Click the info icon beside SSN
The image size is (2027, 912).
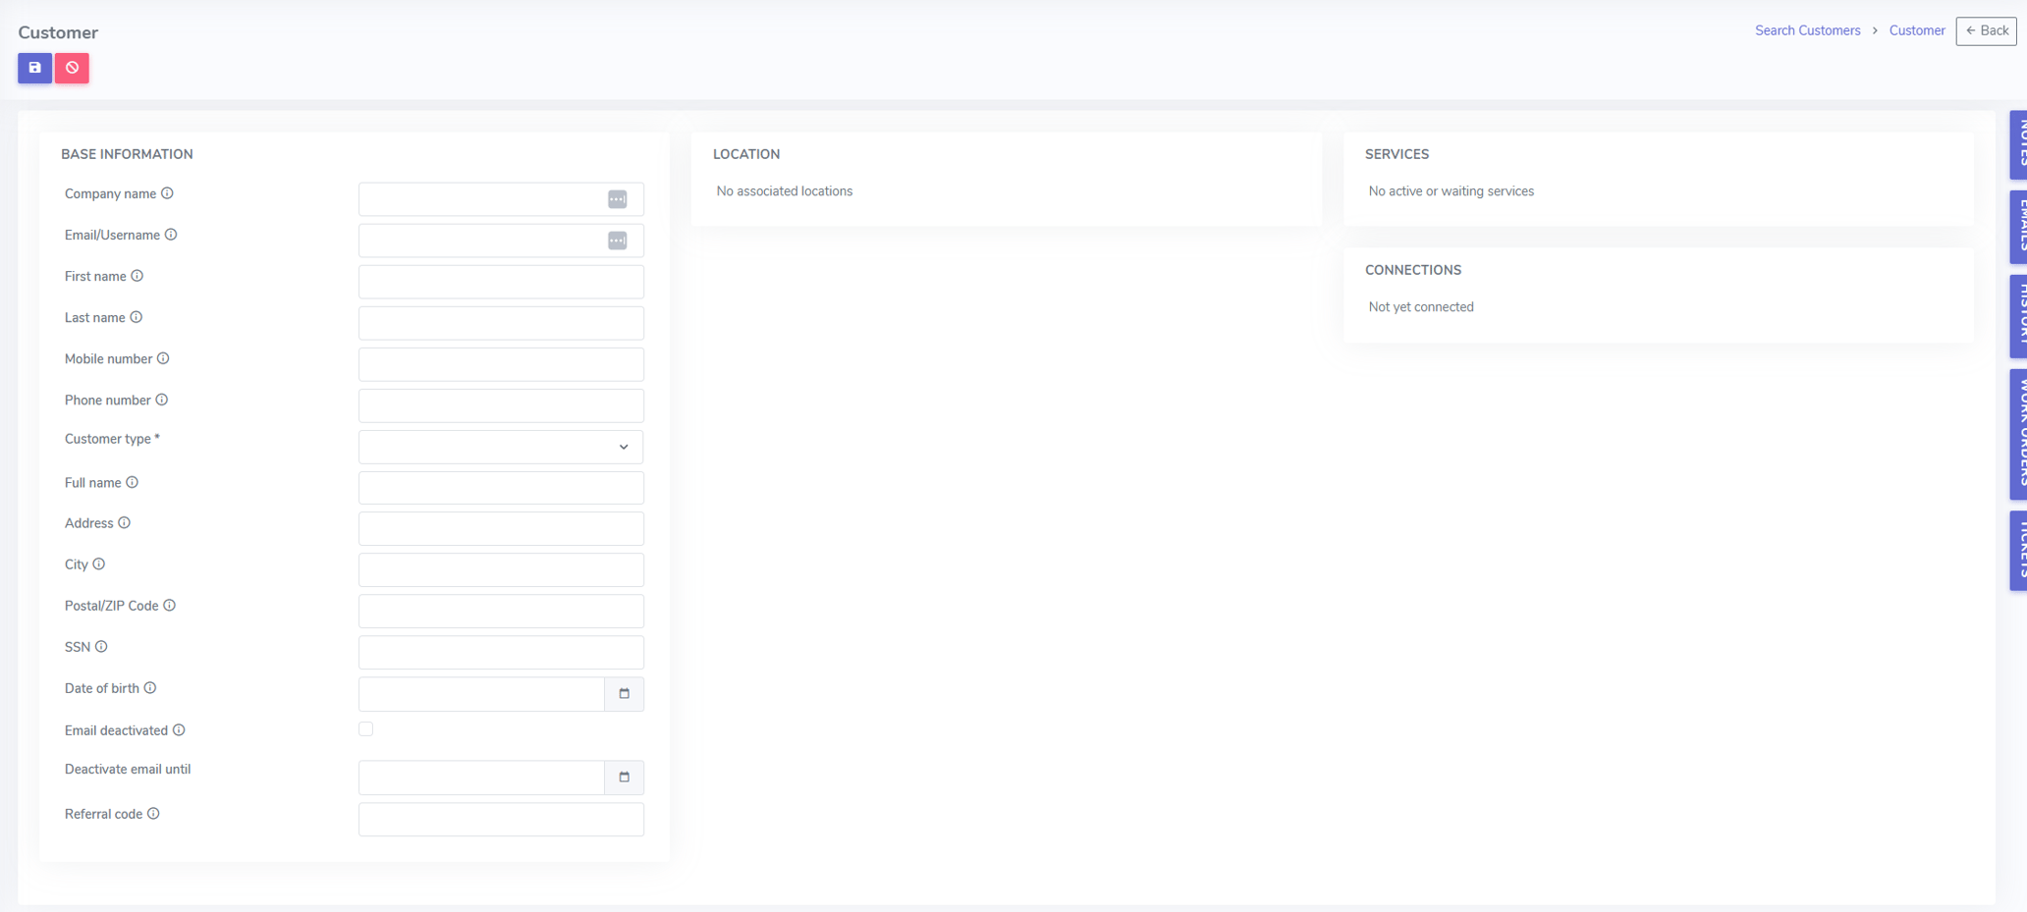(100, 646)
